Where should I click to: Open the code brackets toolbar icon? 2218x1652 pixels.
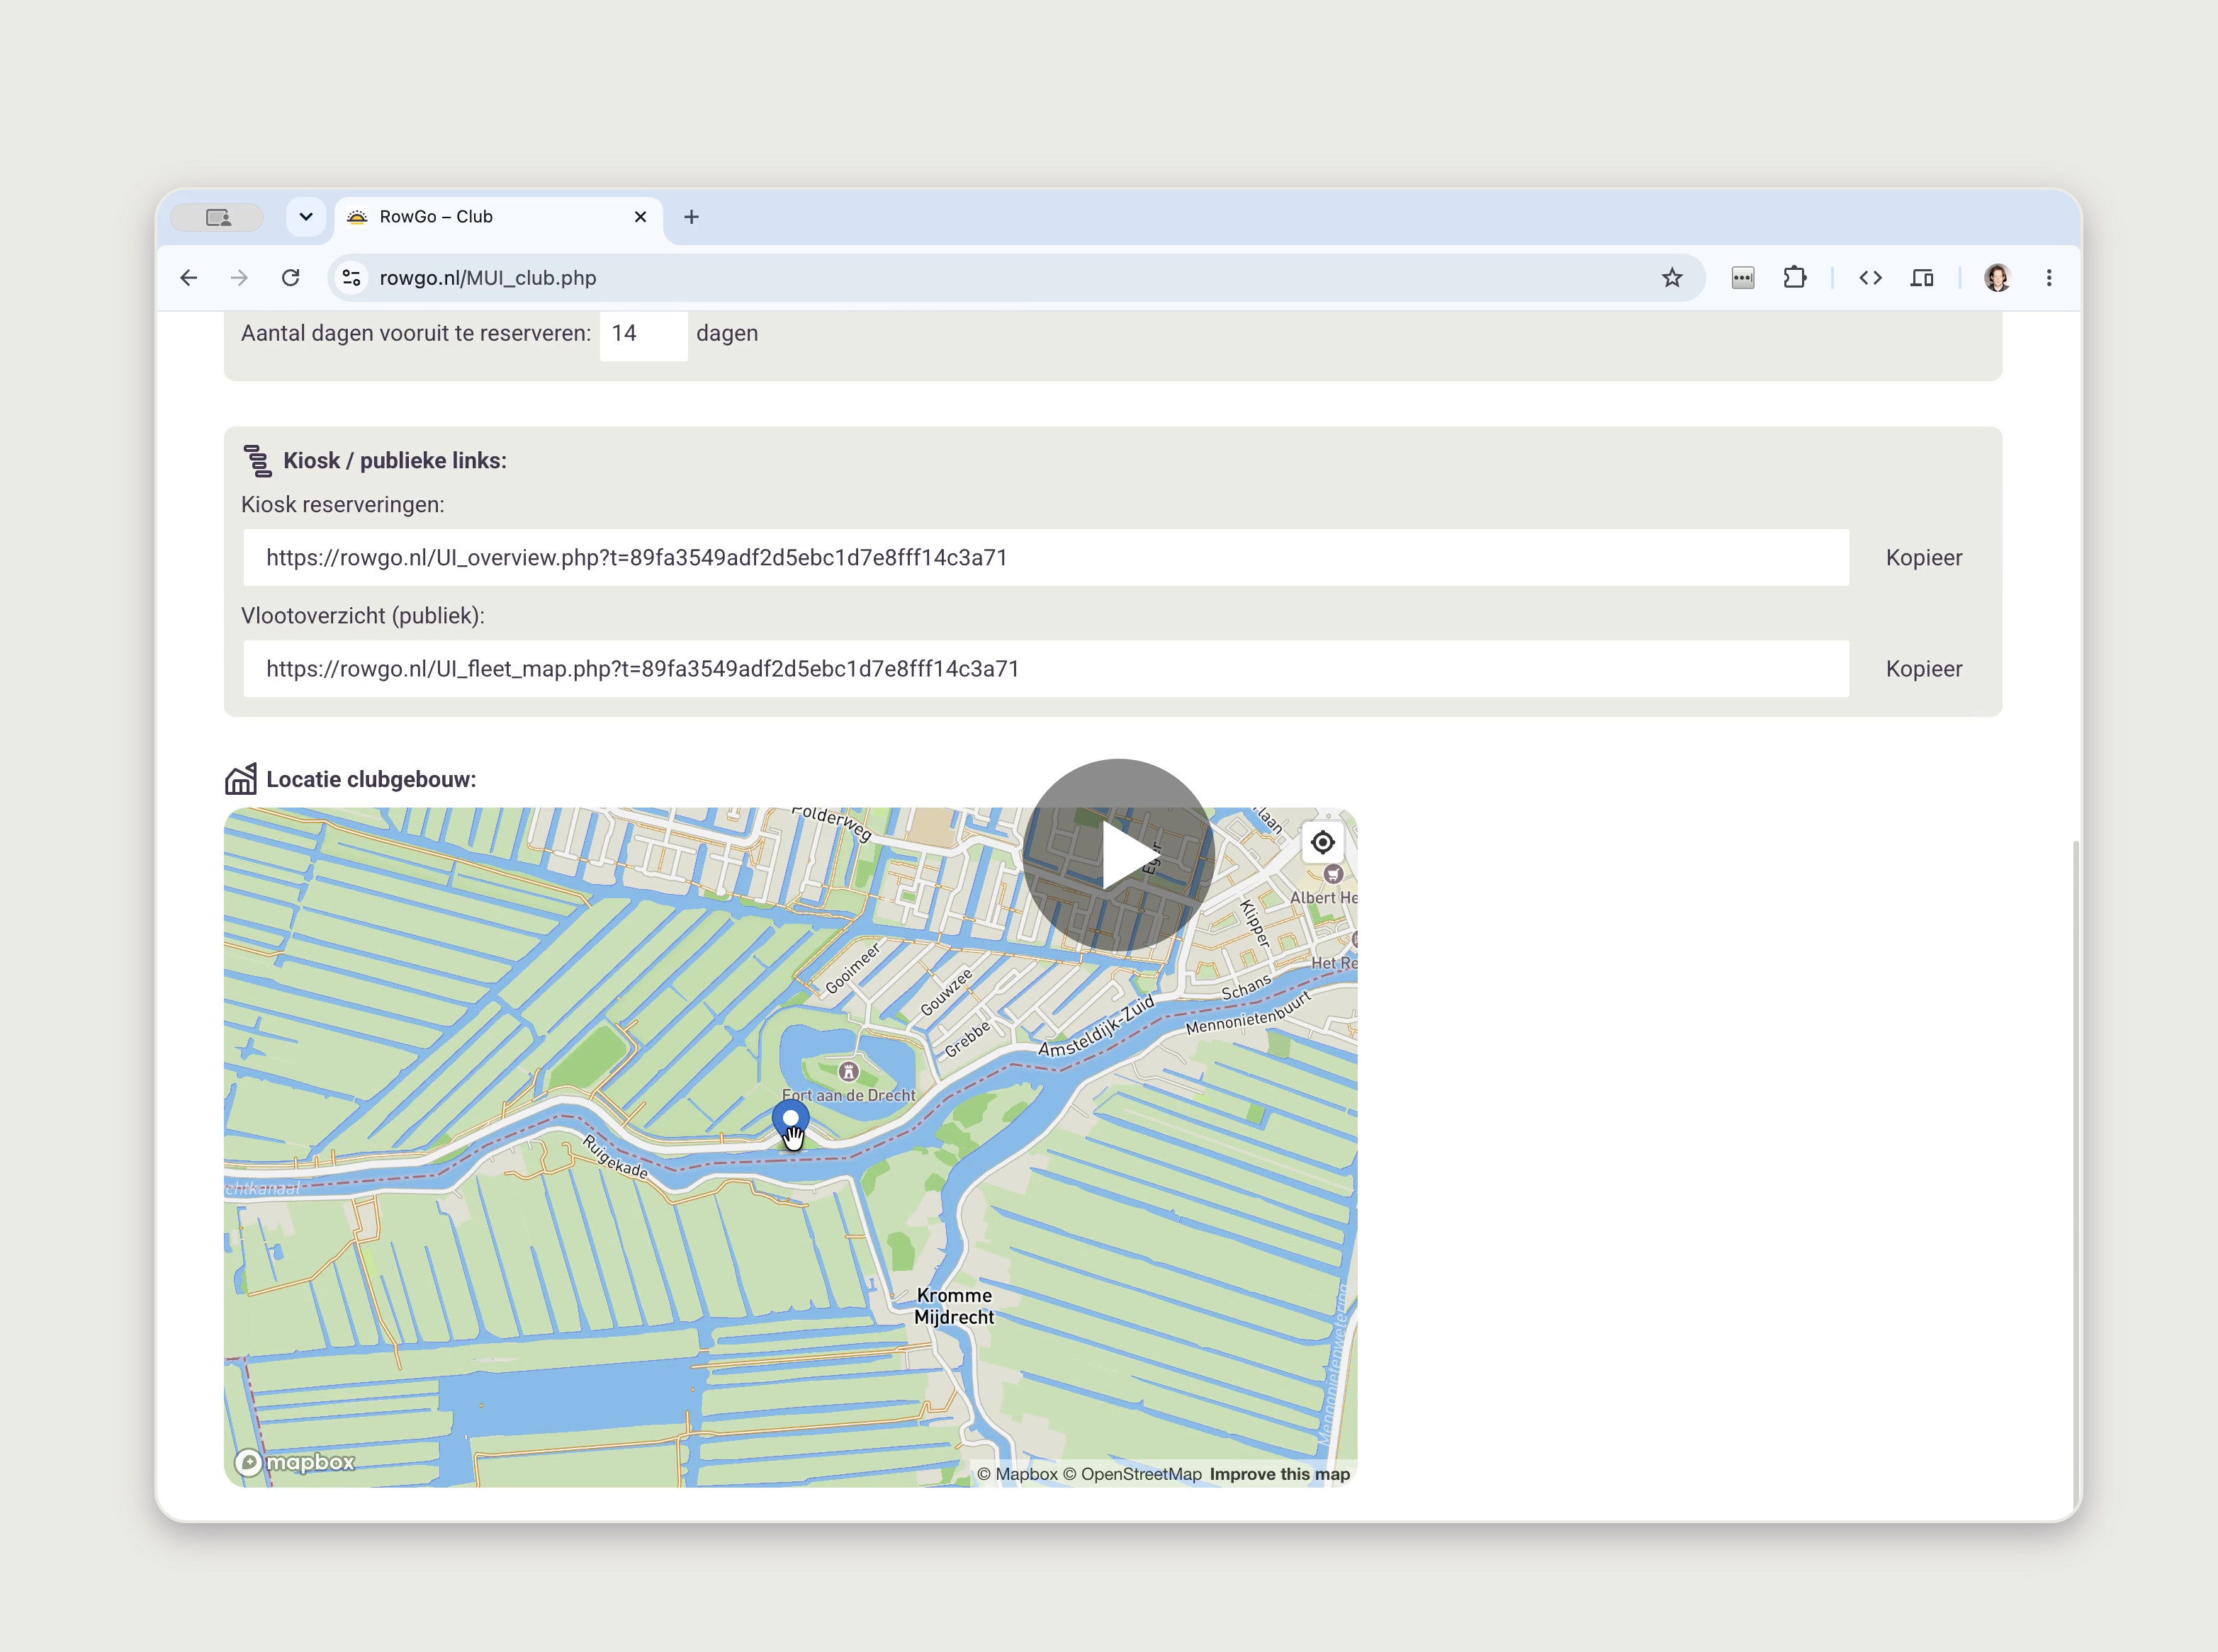(x=1870, y=278)
